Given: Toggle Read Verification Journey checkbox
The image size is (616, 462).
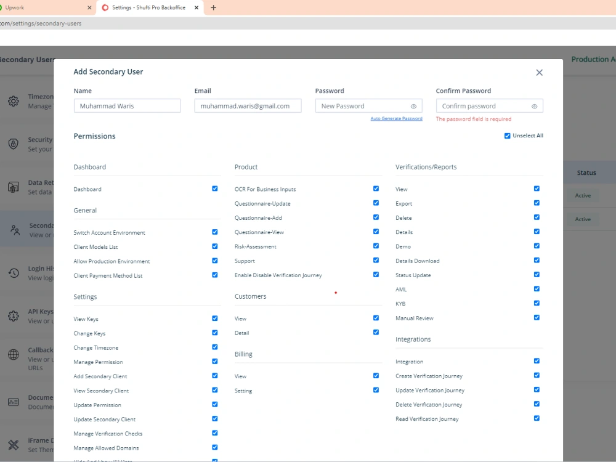Looking at the screenshot, I should (x=537, y=418).
